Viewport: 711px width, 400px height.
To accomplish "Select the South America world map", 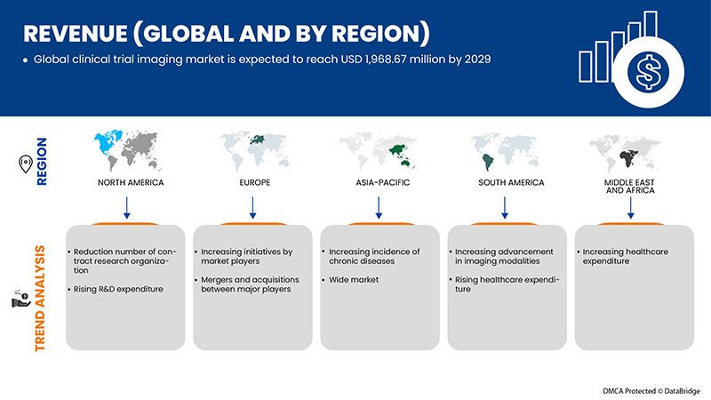I will pos(504,154).
